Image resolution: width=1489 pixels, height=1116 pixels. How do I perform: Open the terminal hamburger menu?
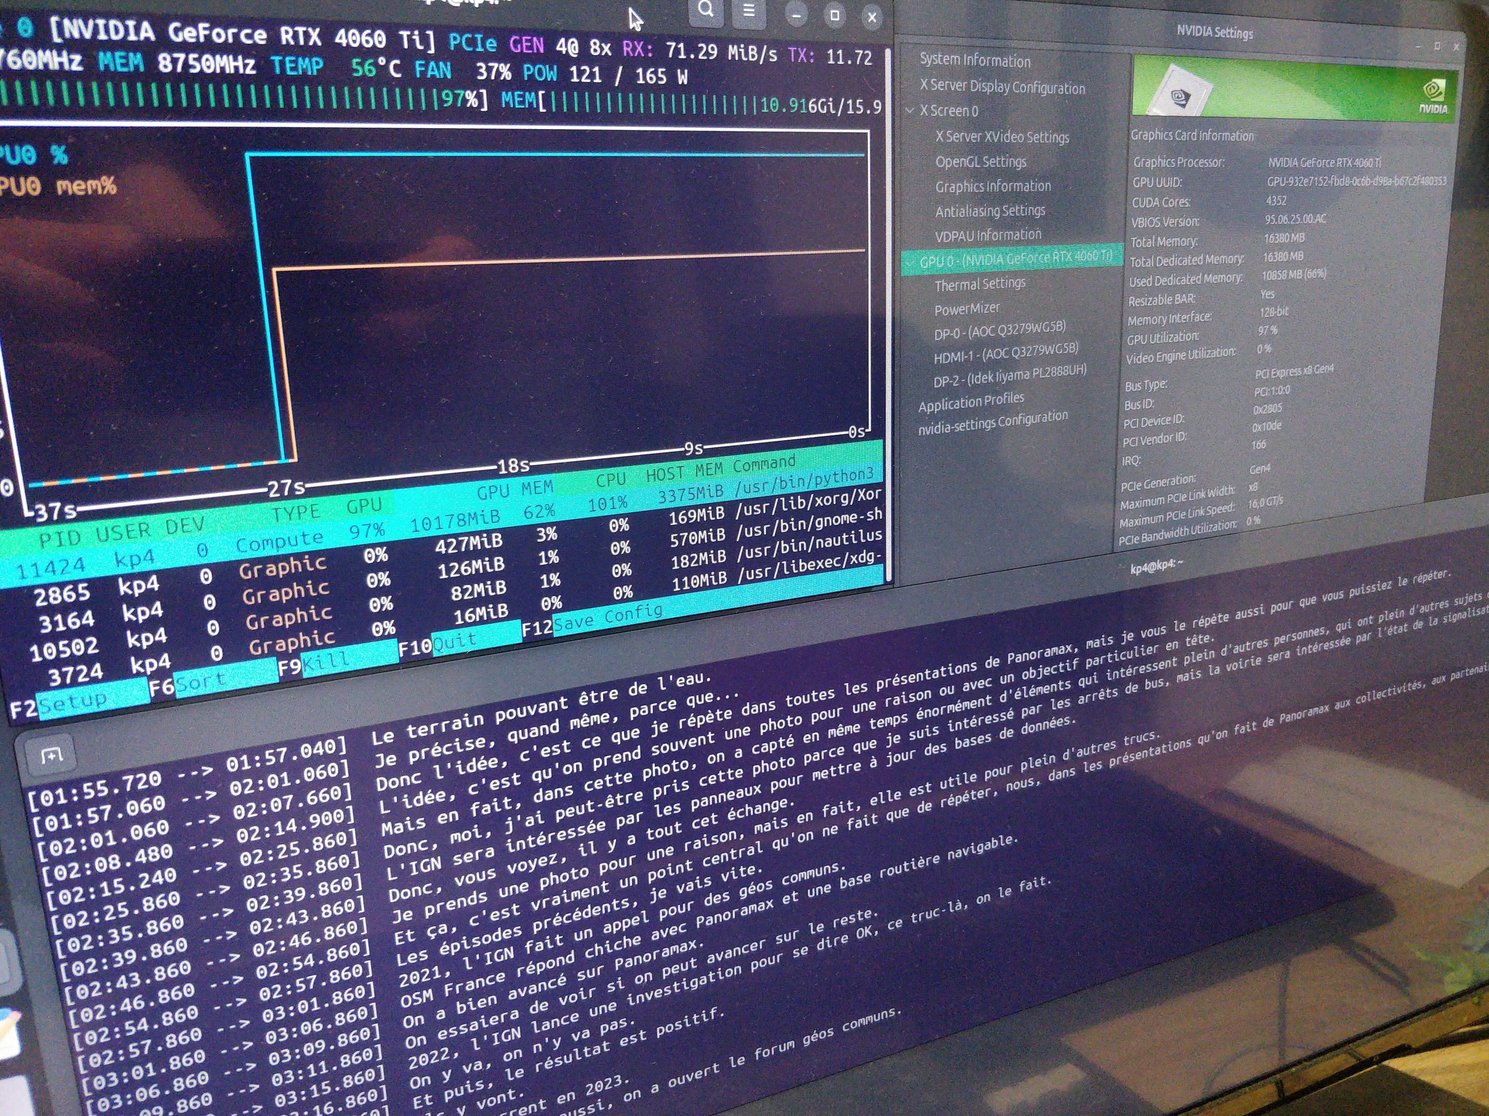749,11
